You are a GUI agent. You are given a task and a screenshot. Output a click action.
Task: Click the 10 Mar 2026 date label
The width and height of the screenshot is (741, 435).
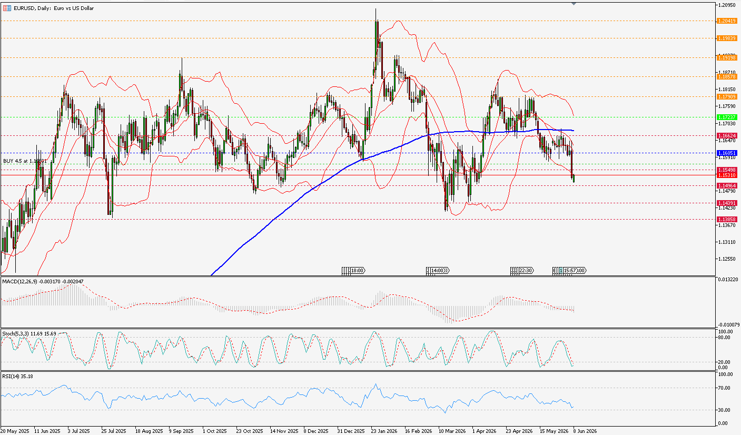(451, 431)
